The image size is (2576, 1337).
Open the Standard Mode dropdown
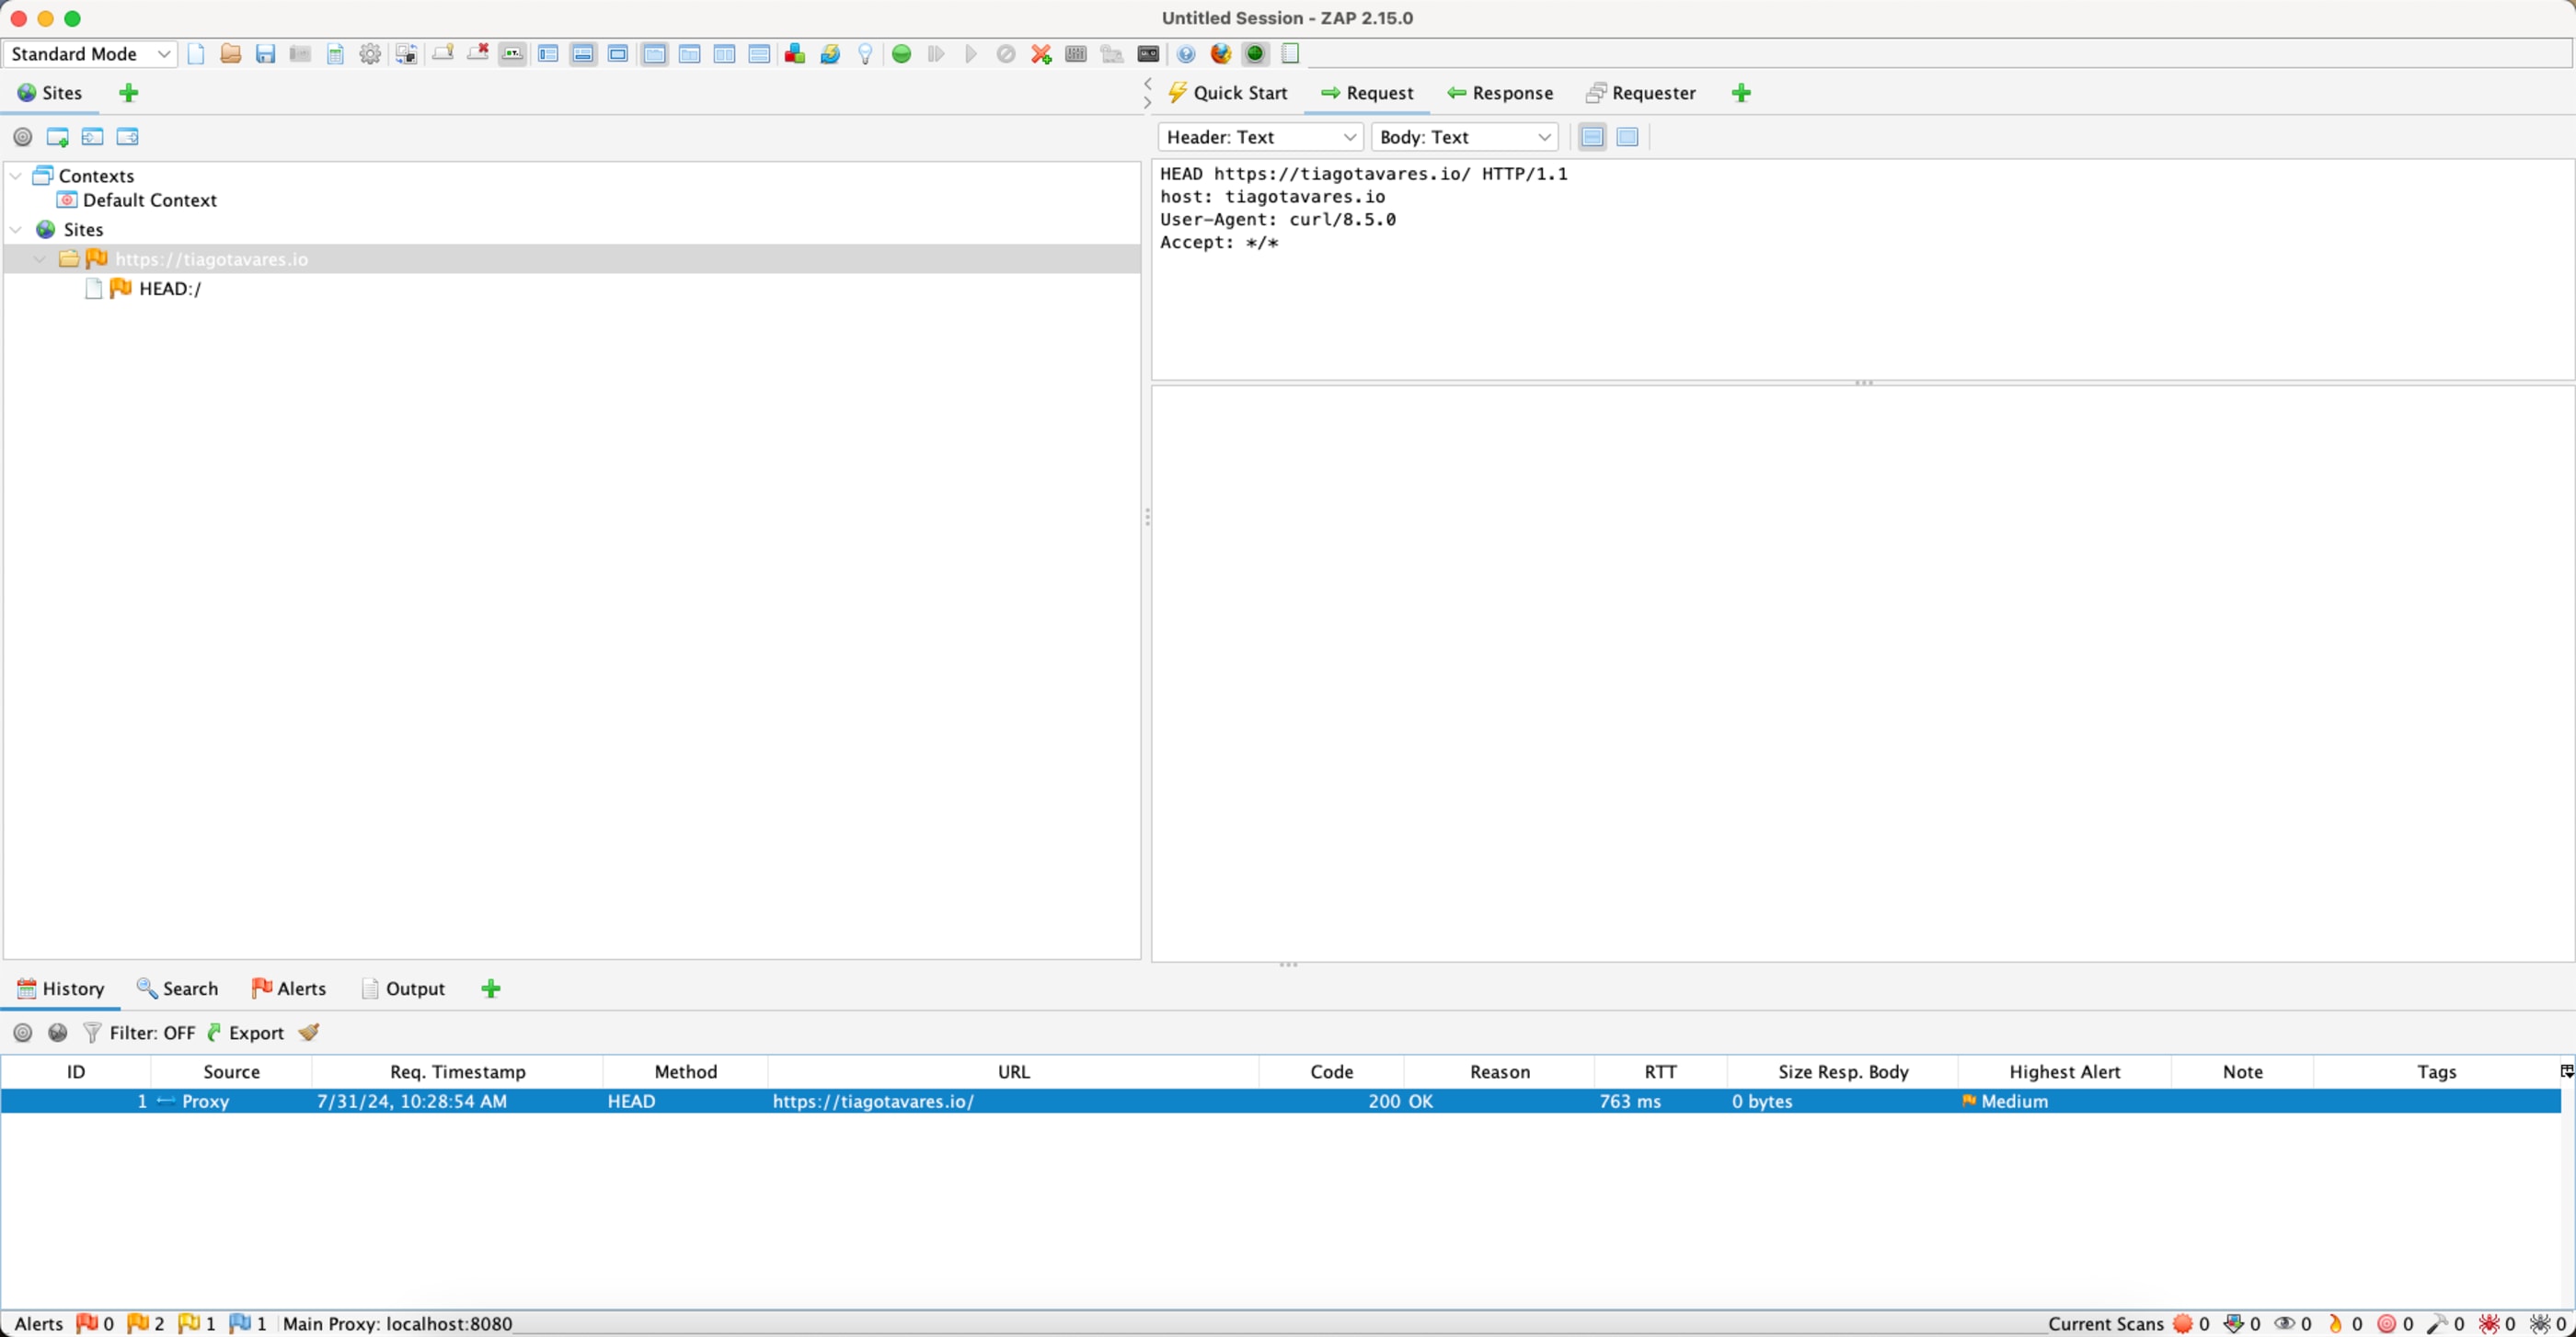click(90, 54)
